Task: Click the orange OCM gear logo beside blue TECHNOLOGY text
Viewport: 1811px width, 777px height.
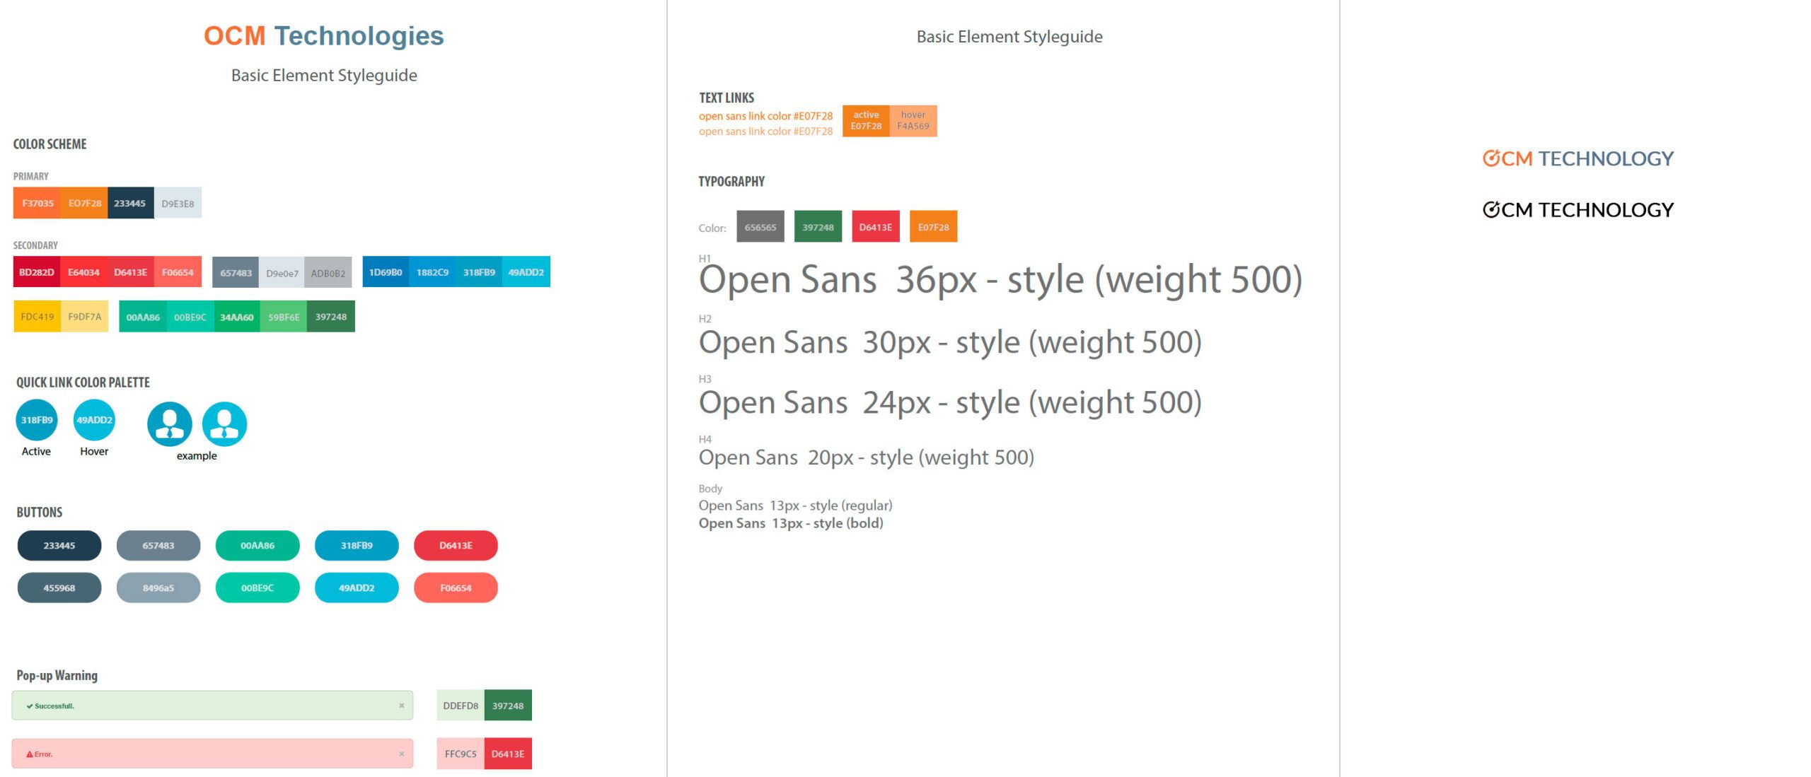Action: tap(1492, 158)
